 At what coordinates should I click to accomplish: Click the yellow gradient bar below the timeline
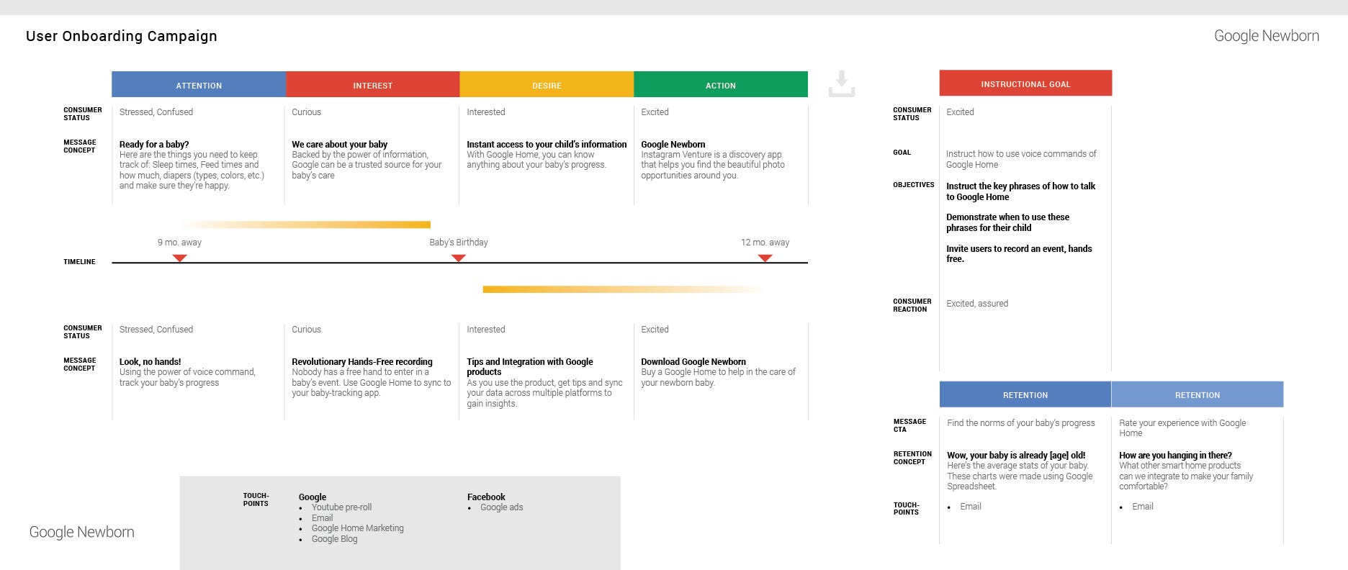623,289
